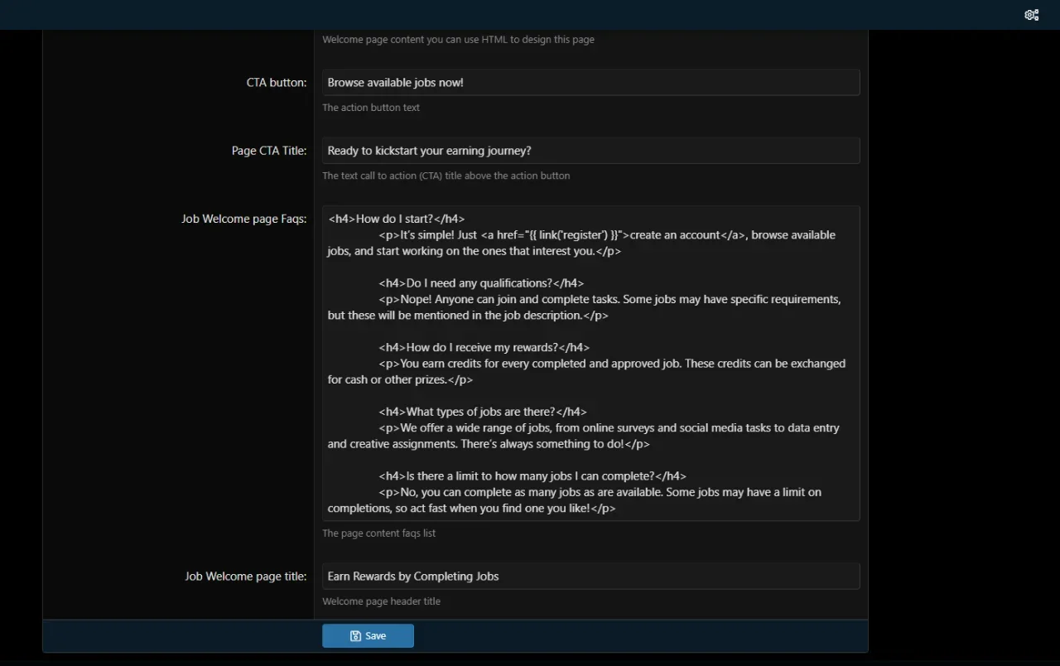Click the floppy disk icon on Save
Viewport: 1060px width, 666px height.
[x=355, y=636]
